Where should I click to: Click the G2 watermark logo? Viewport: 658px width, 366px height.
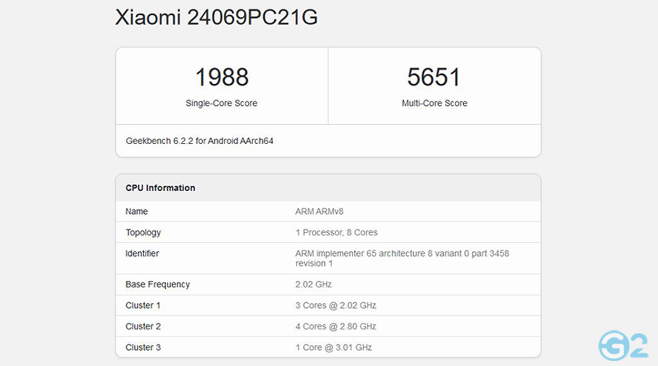623,345
